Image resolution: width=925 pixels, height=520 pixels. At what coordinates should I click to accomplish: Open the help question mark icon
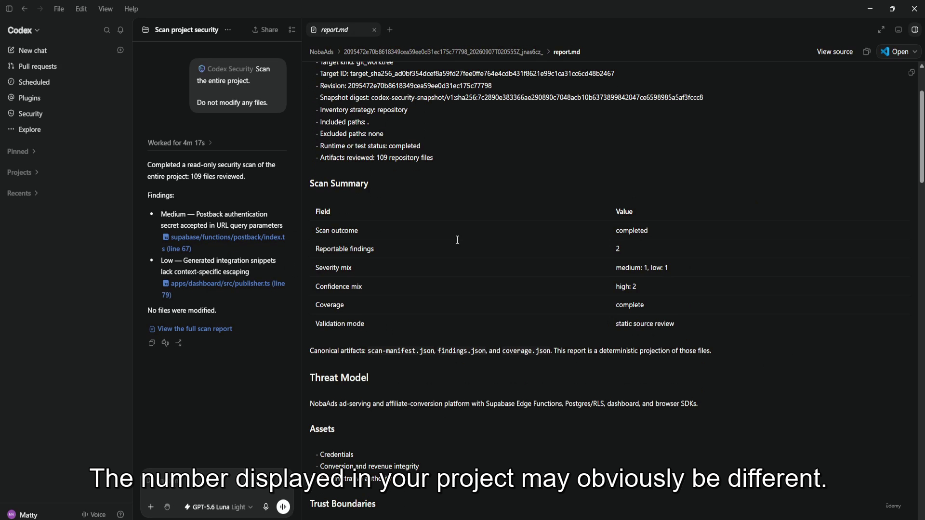click(x=120, y=515)
